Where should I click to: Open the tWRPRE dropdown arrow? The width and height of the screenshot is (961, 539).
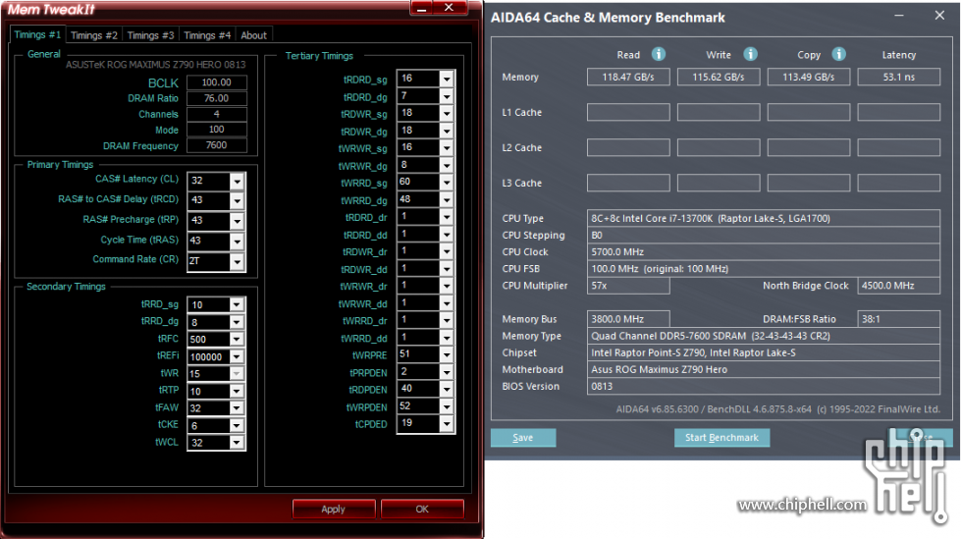(447, 354)
